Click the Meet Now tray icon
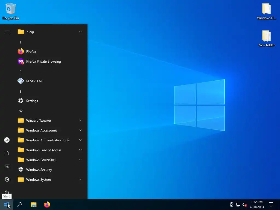Screen dimensions: 280x210 coord(232,205)
